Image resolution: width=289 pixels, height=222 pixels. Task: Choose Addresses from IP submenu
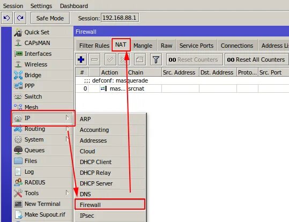(110, 140)
